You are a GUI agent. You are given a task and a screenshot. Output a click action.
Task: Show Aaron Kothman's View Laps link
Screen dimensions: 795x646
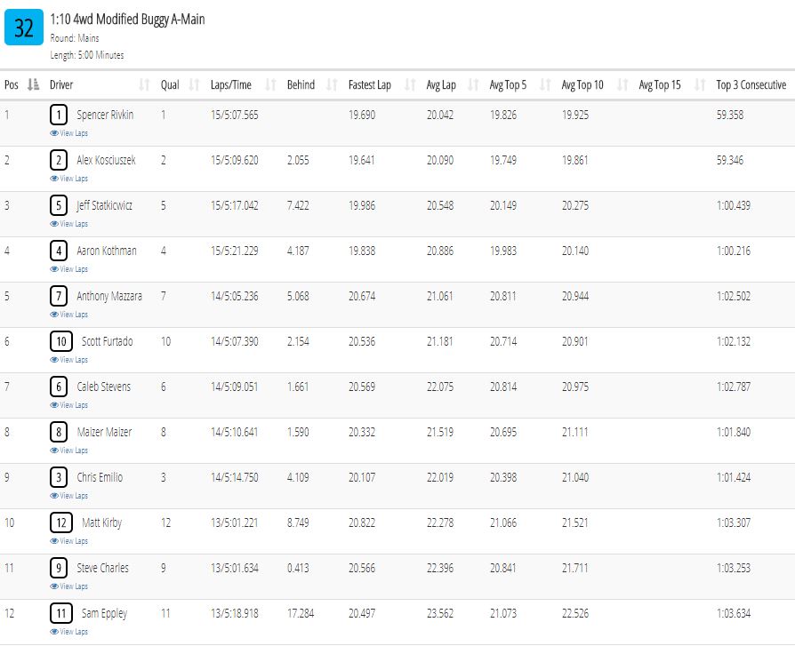tap(69, 269)
